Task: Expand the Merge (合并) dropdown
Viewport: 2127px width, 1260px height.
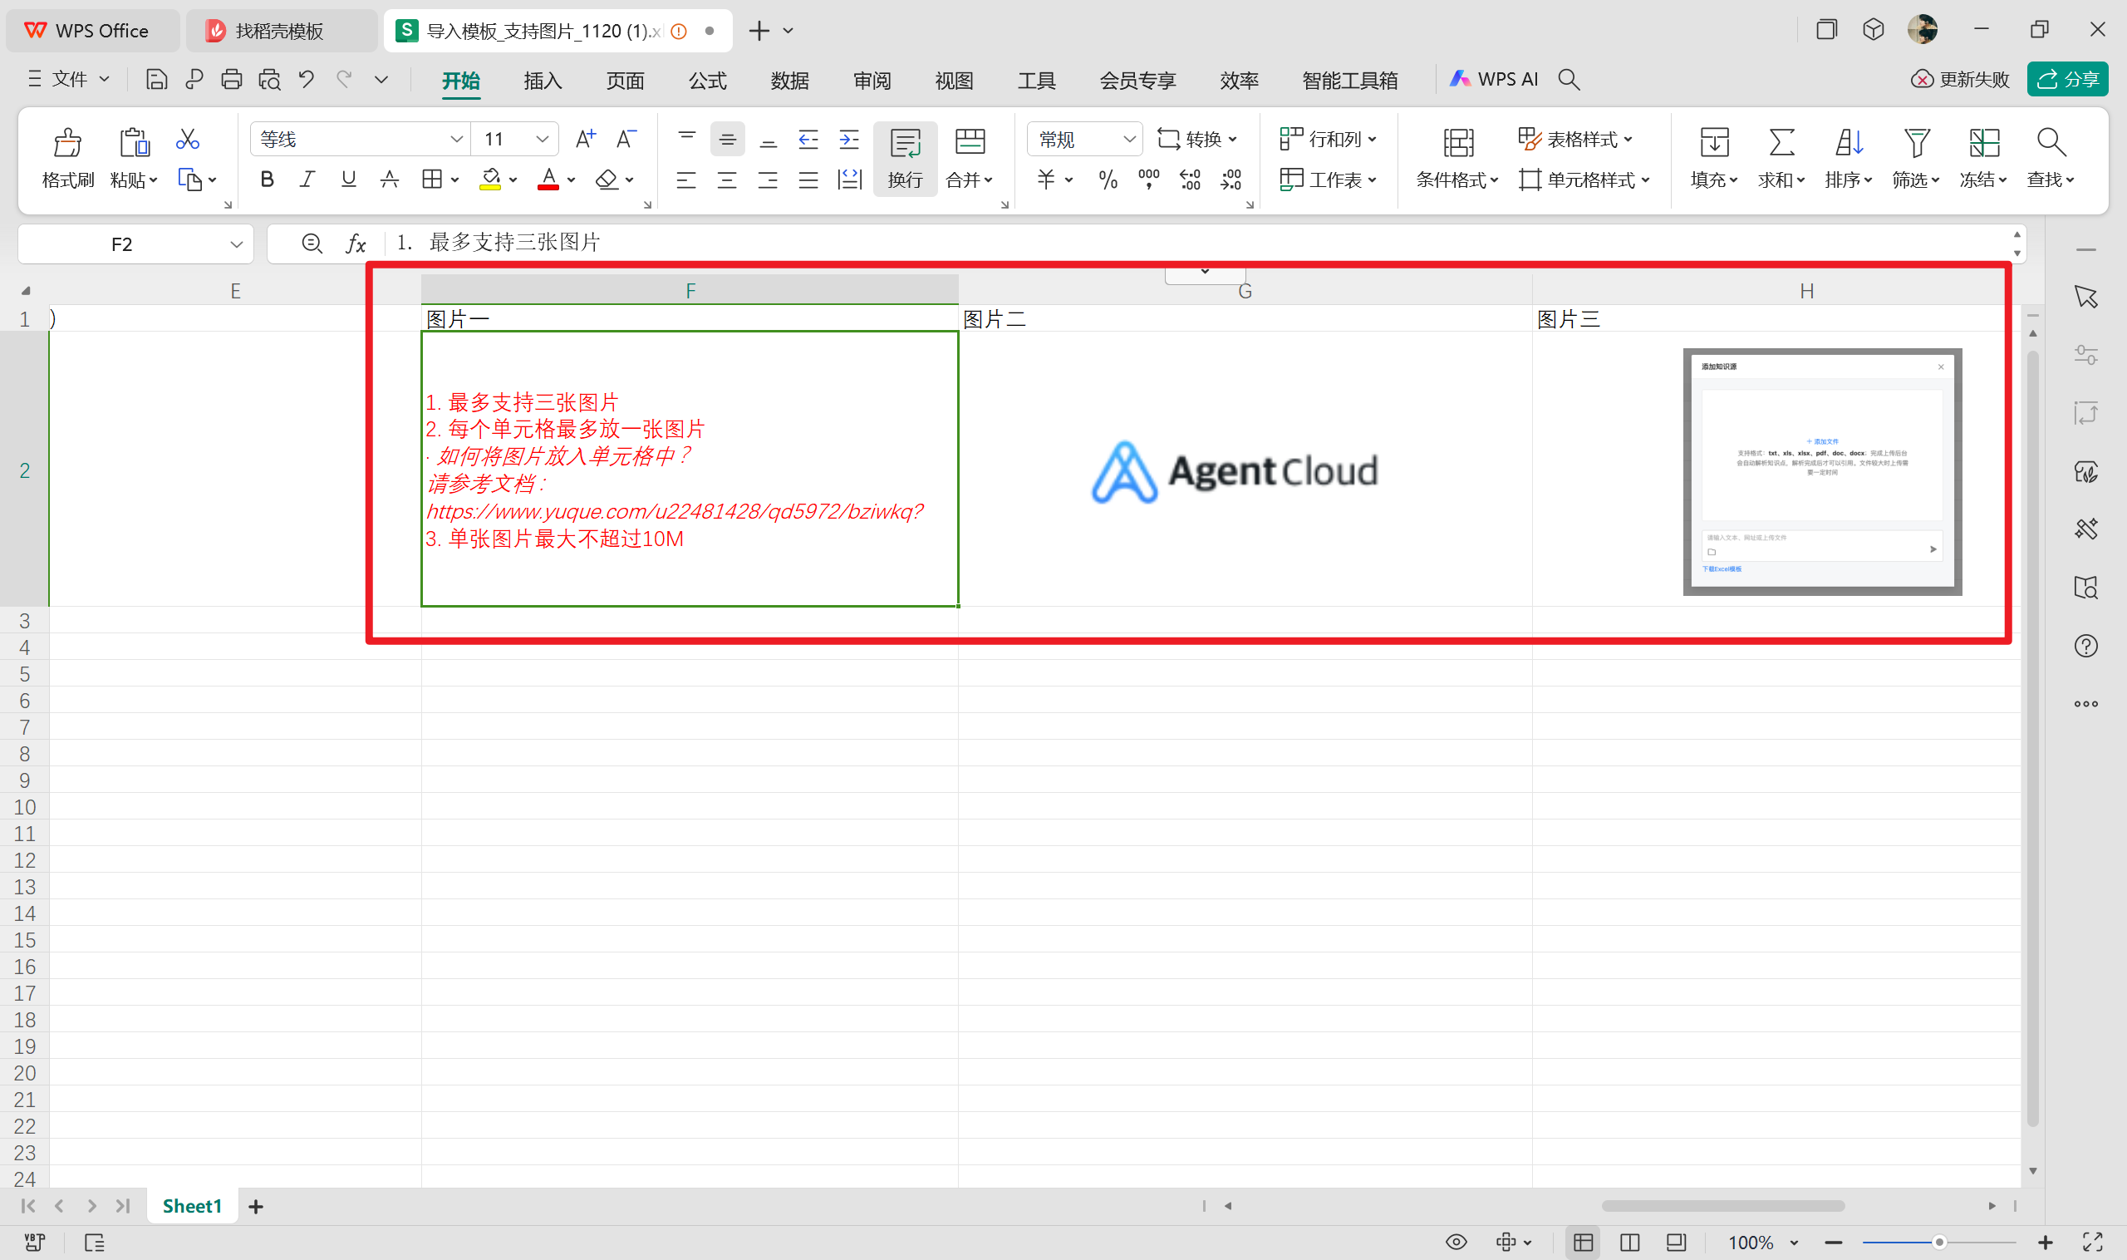Action: pyautogui.click(x=989, y=180)
